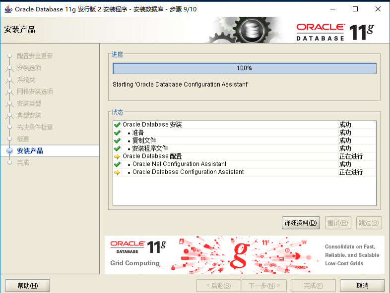
Task: Click Oracle Net Configuration Assistant row text
Action: point(179,164)
